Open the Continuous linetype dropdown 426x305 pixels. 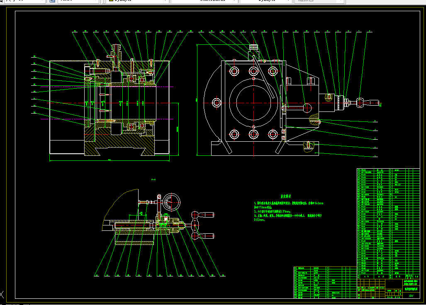point(204,1)
